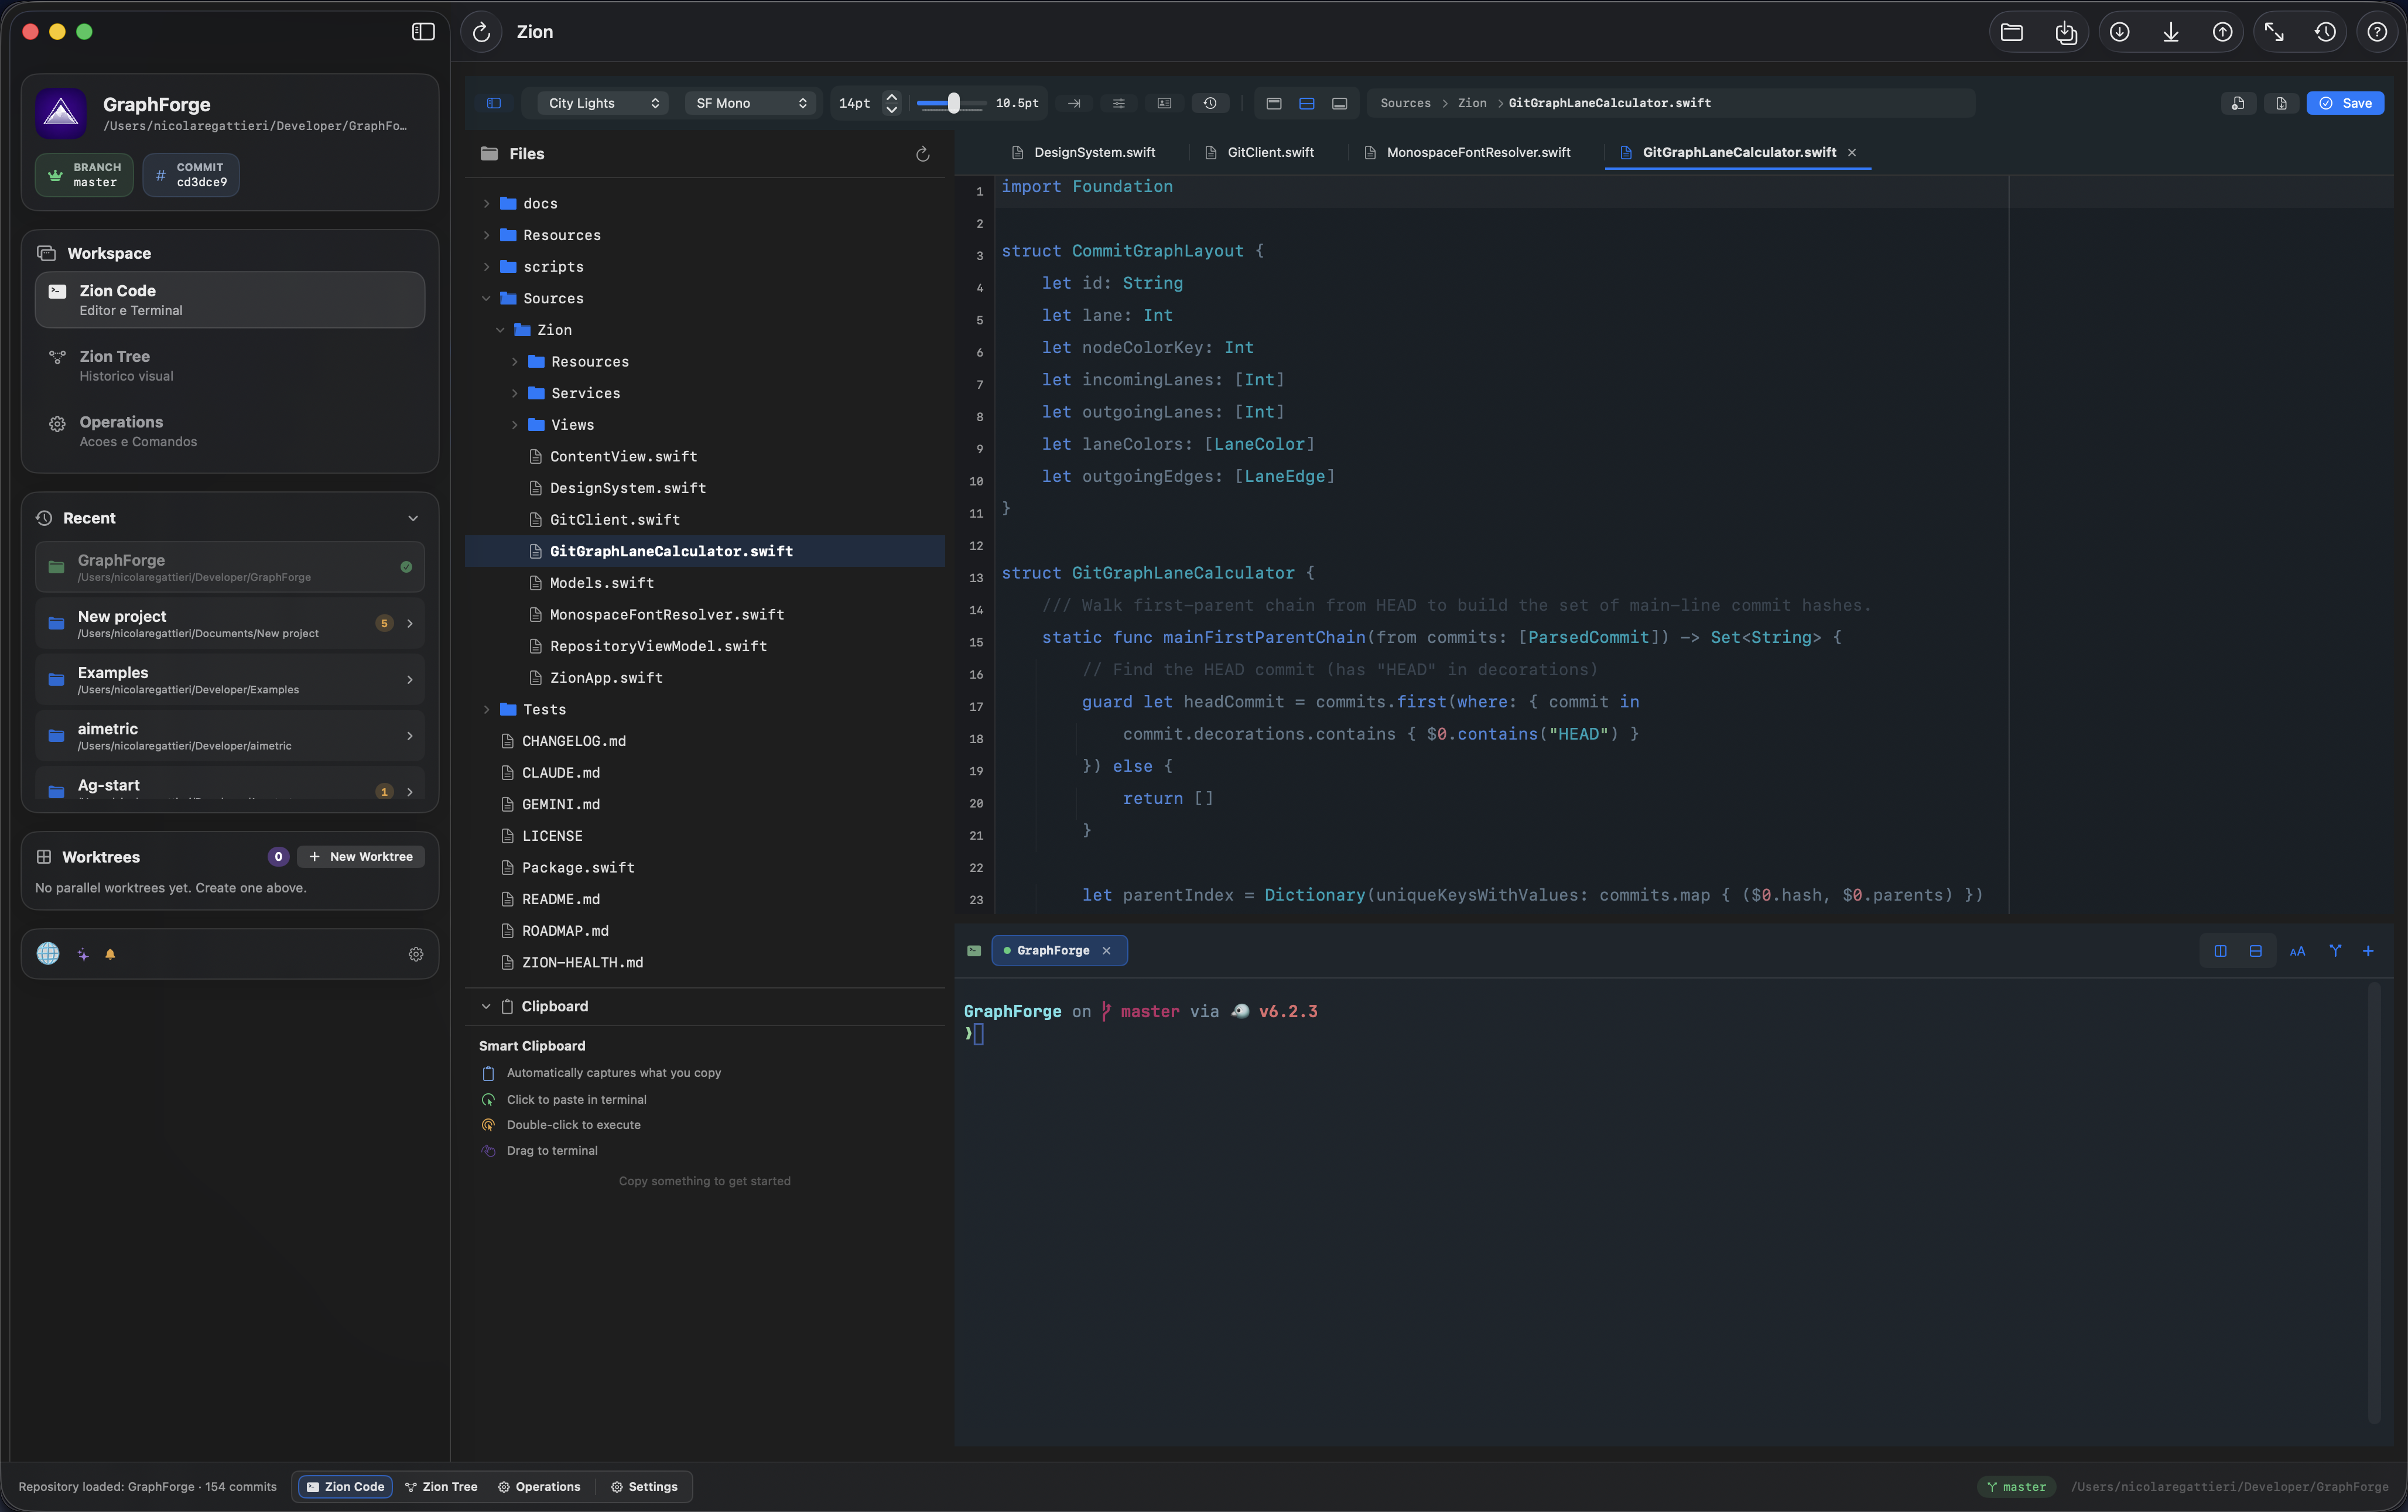Collapse the Sources folder in Files
Screen dimensions: 2408x1512
tap(487, 298)
